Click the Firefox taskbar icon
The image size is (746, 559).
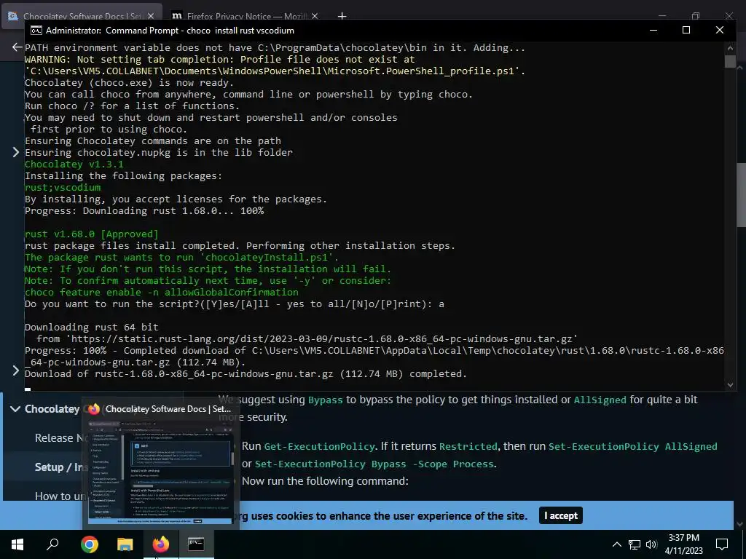[x=161, y=544]
